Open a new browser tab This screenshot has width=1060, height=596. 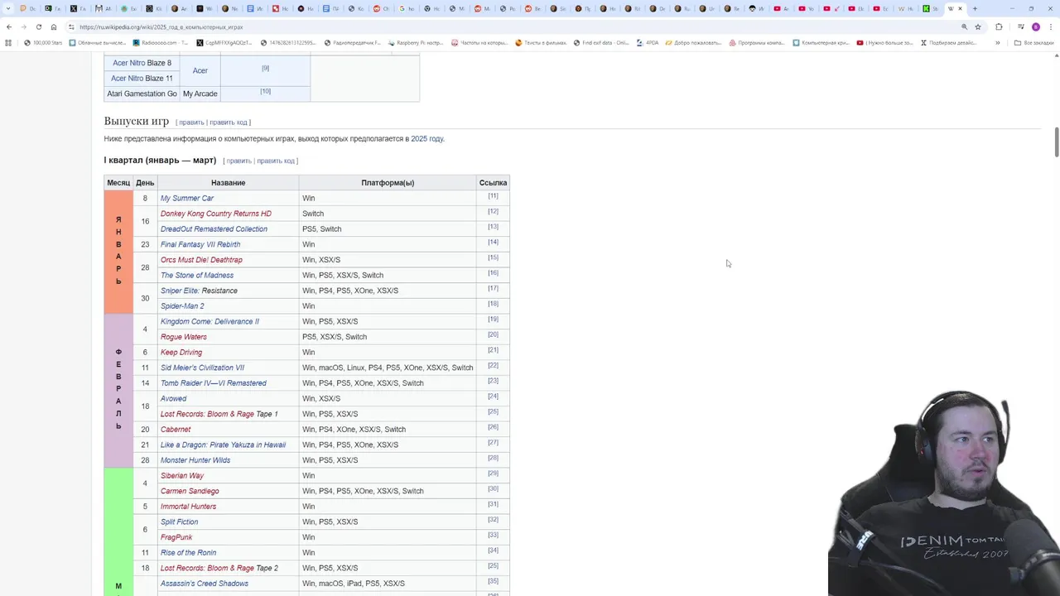click(x=975, y=8)
